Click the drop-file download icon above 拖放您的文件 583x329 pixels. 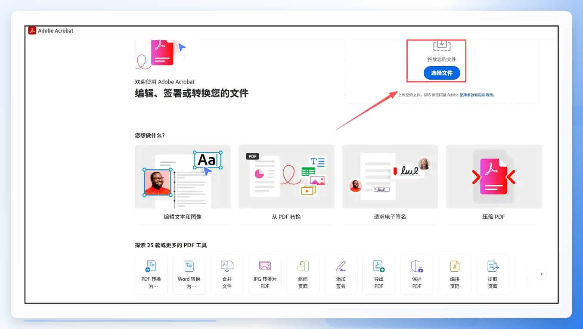click(441, 45)
